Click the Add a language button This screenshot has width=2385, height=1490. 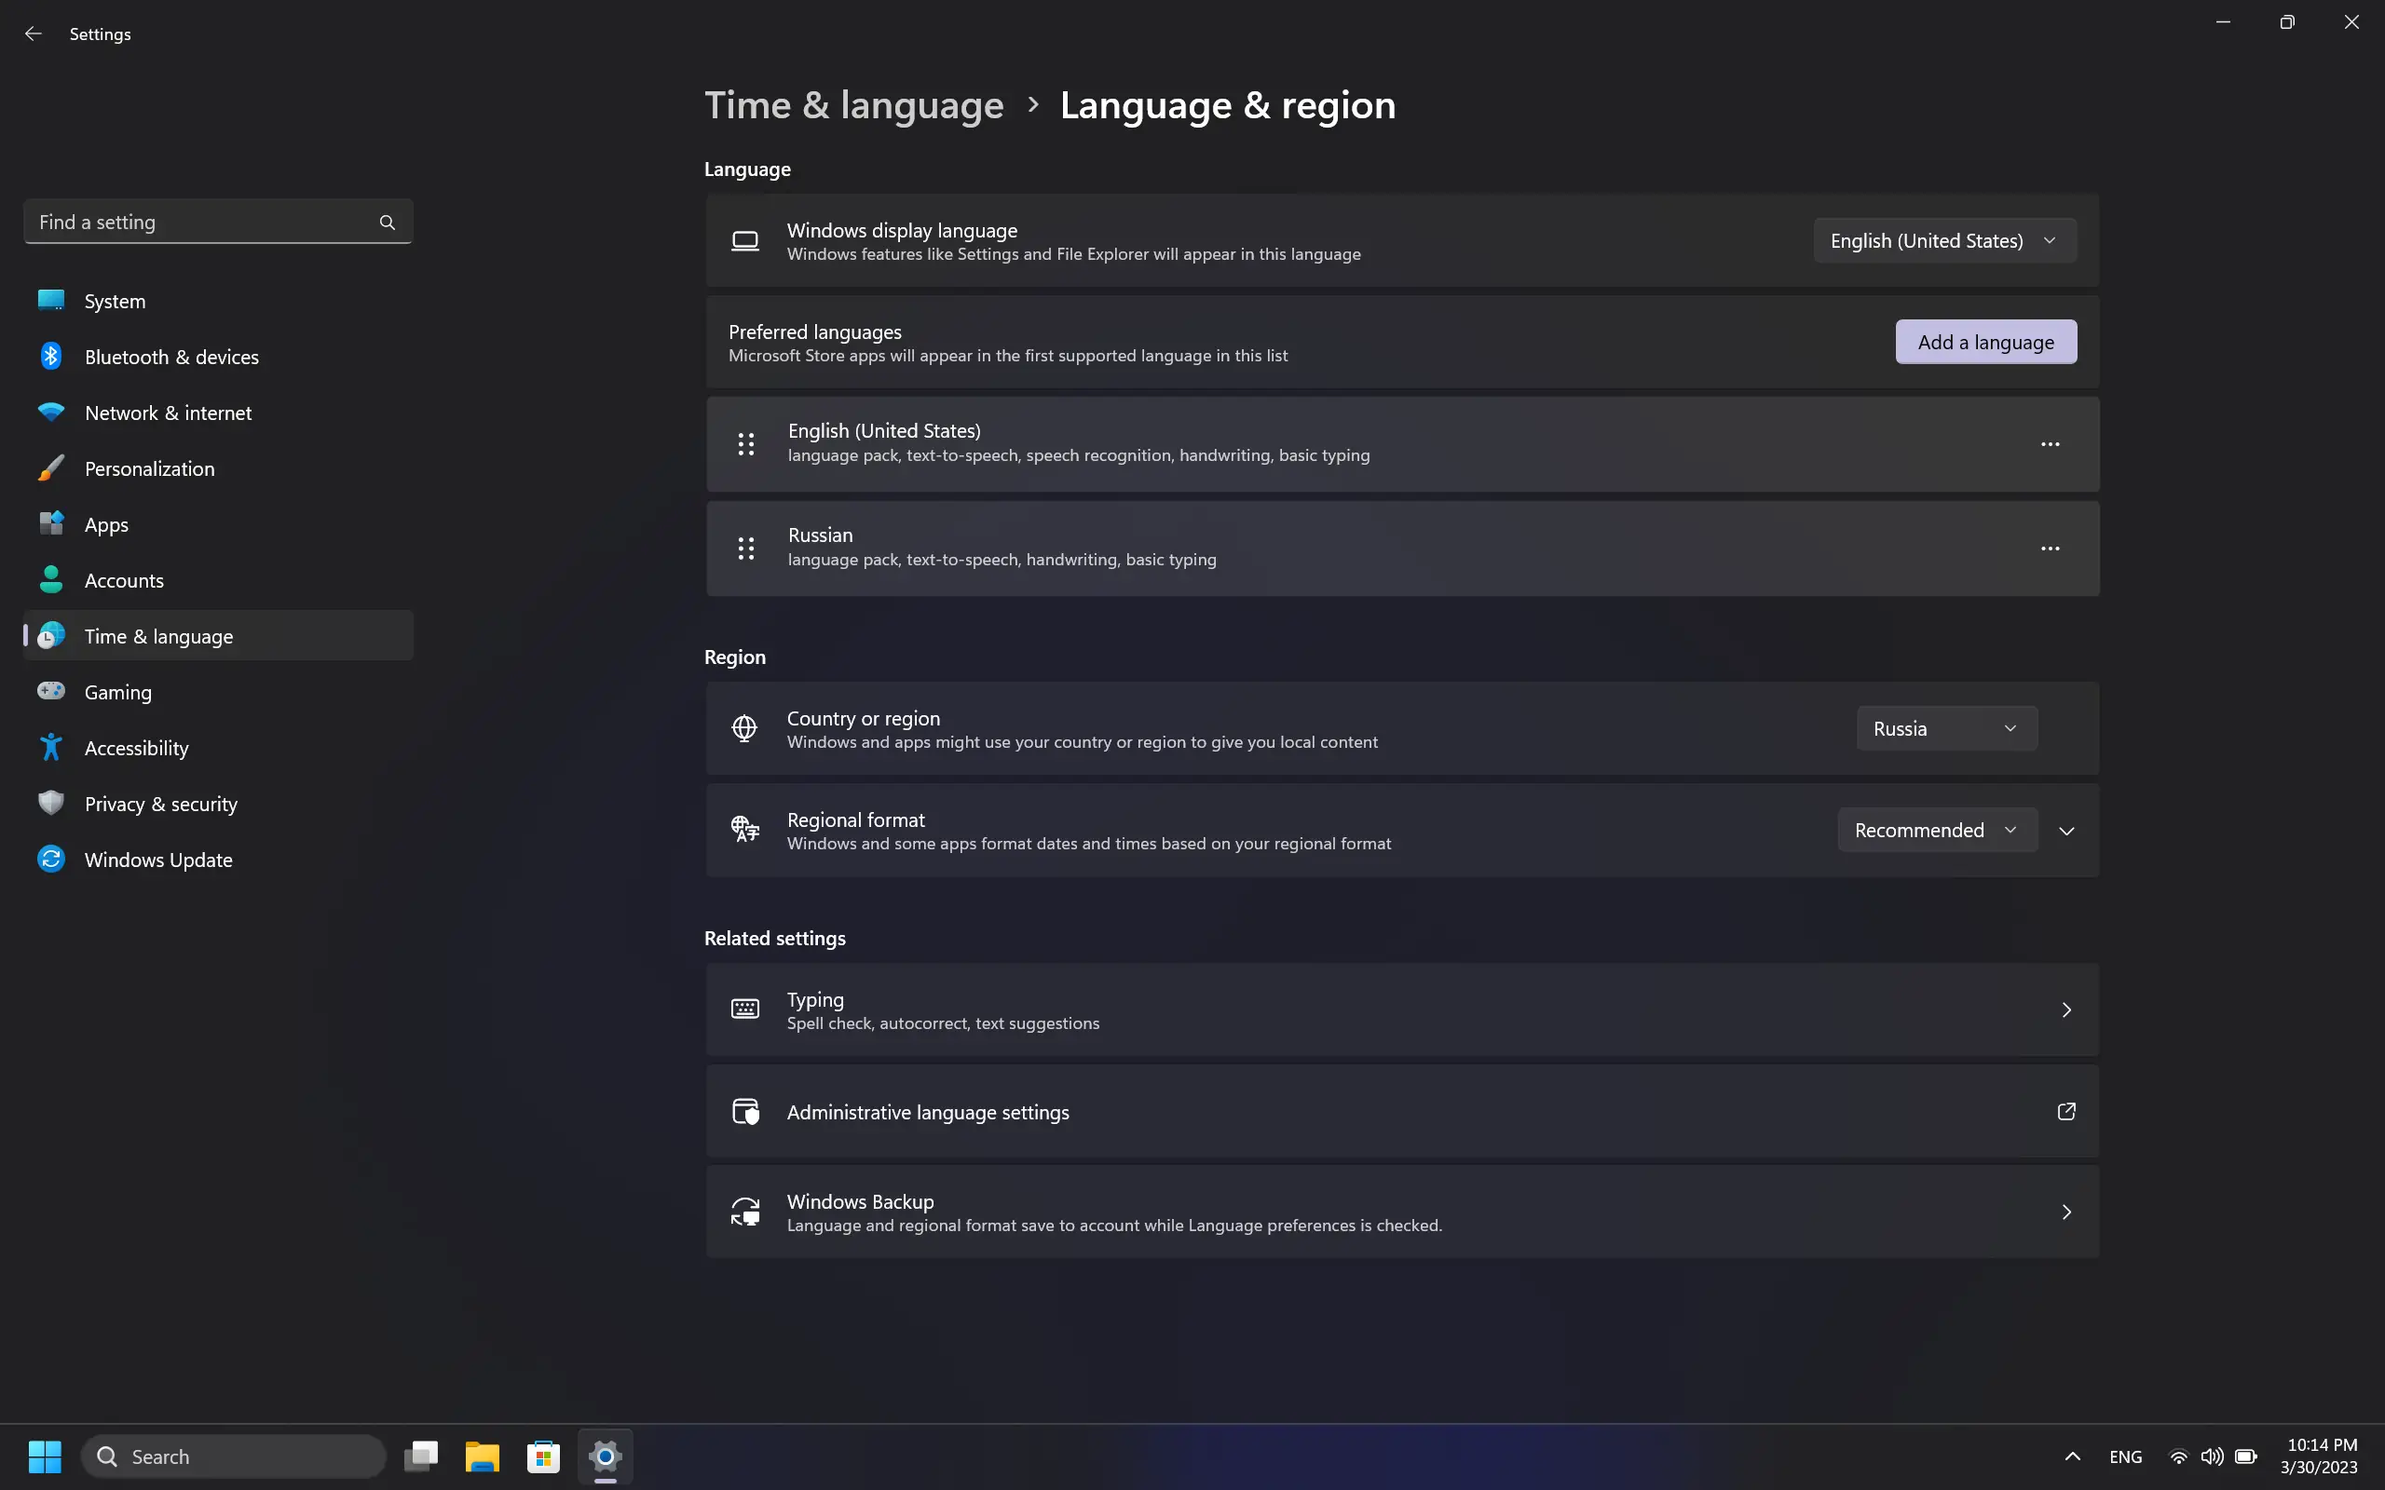pyautogui.click(x=1985, y=343)
